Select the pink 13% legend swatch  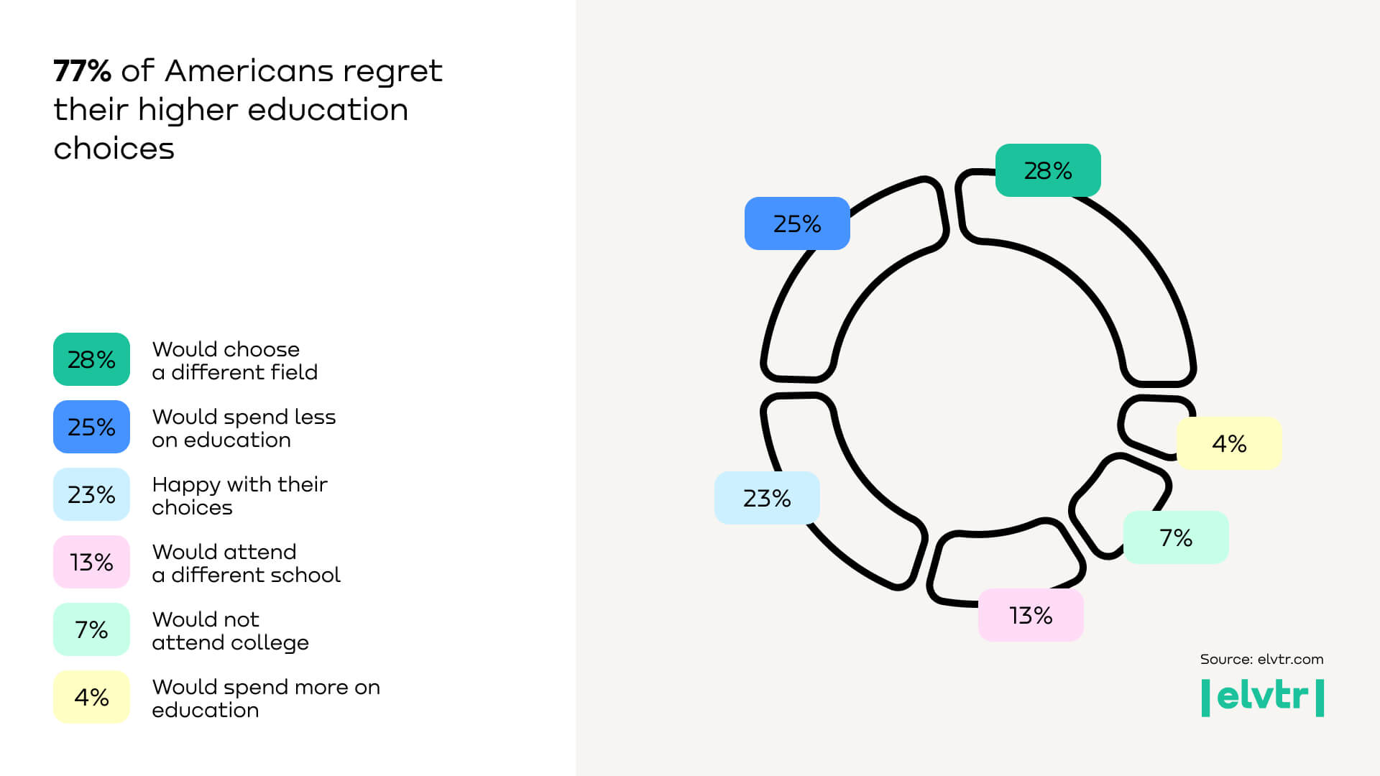(x=91, y=562)
